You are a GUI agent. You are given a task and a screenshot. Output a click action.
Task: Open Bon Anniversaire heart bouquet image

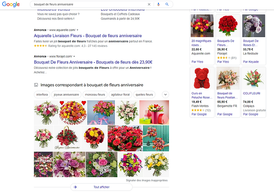tap(73, 112)
